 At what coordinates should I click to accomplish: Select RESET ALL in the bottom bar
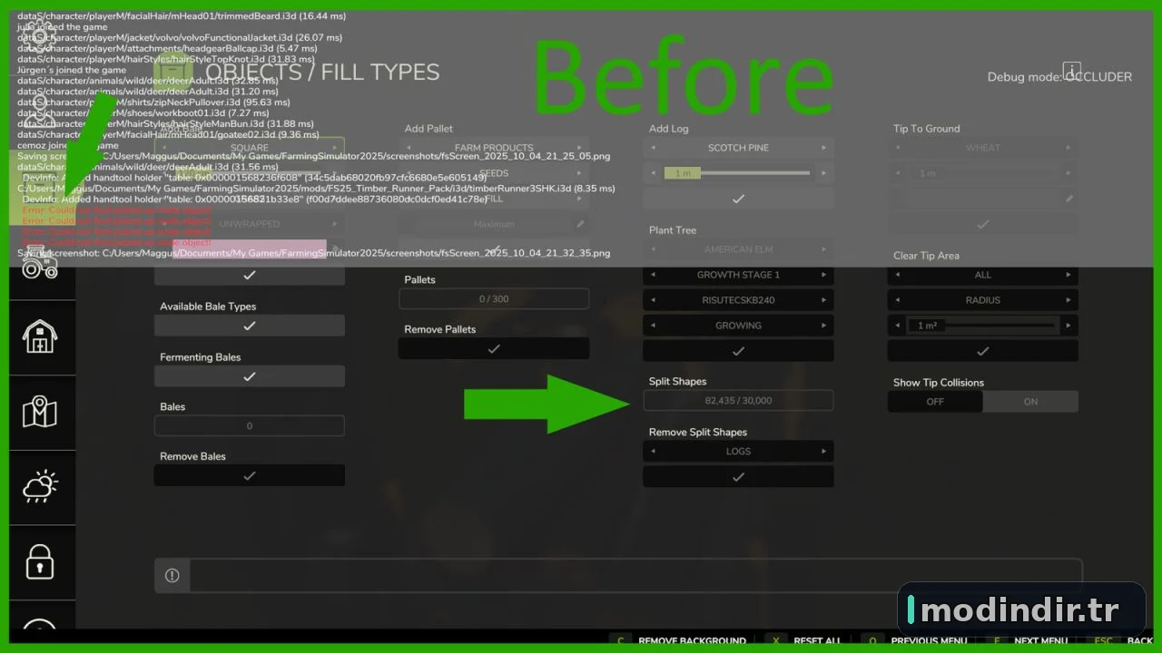817,641
